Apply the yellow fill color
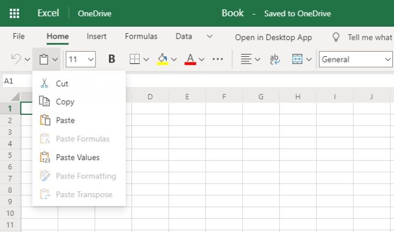 (x=163, y=59)
